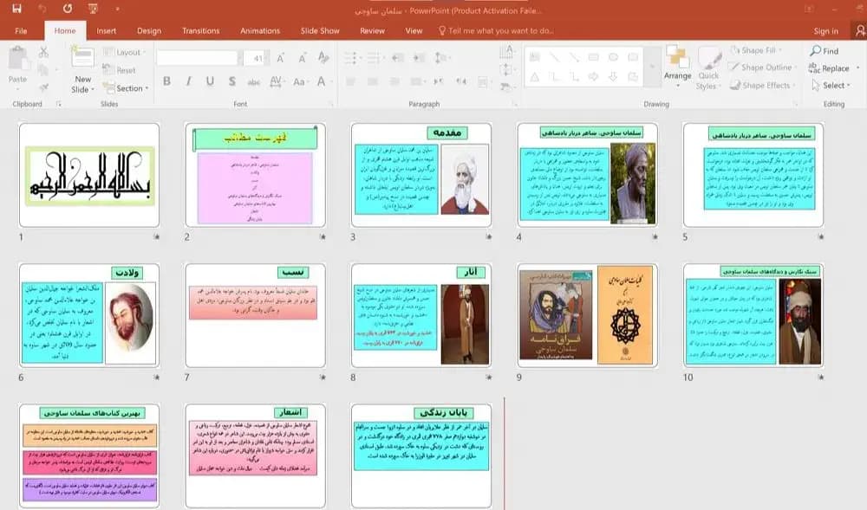867x510 pixels.
Task: Click the Share person icon beside Sign in
Action: [x=860, y=31]
